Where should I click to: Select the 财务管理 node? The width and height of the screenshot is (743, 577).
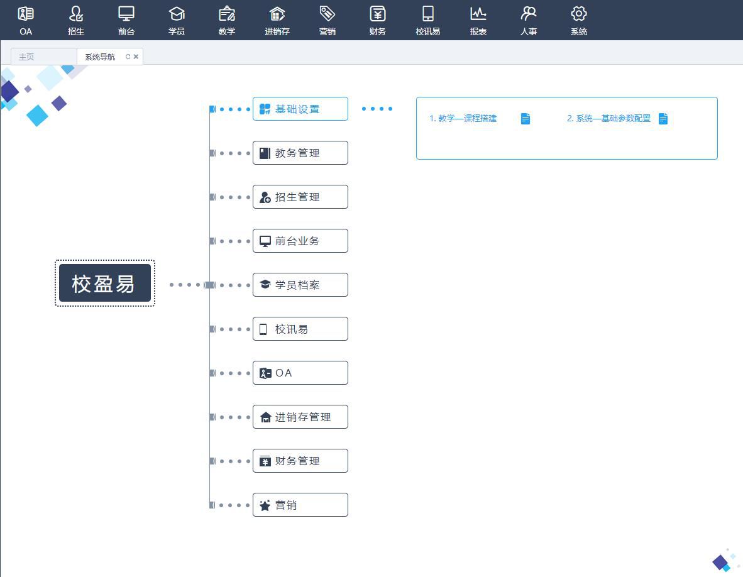300,461
